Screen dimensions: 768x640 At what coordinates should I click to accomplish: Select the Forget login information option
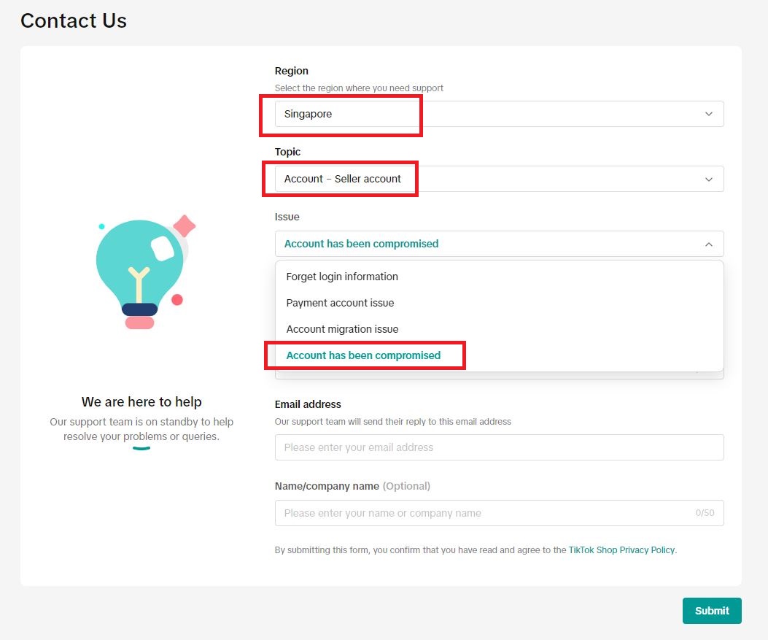[342, 277]
